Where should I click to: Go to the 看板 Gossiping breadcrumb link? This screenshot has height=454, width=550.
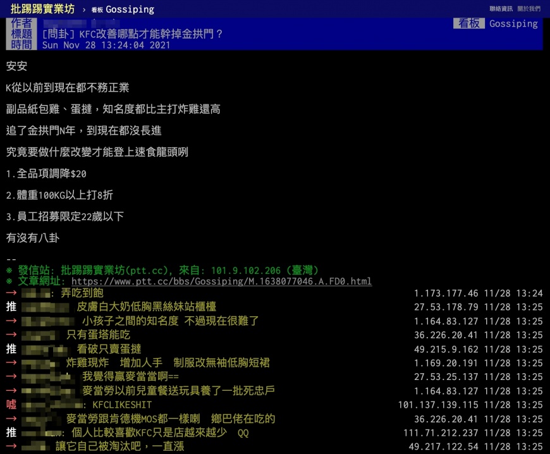click(x=123, y=9)
